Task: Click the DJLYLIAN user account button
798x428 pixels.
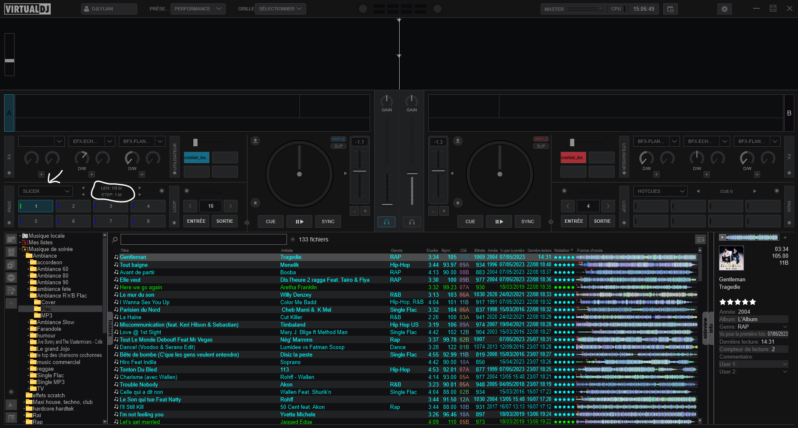Action: [x=109, y=9]
